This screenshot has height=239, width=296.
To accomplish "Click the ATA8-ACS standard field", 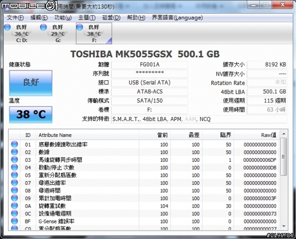I will [x=149, y=92].
